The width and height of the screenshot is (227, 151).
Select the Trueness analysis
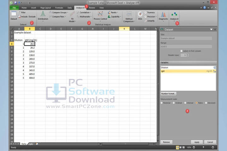149,13
